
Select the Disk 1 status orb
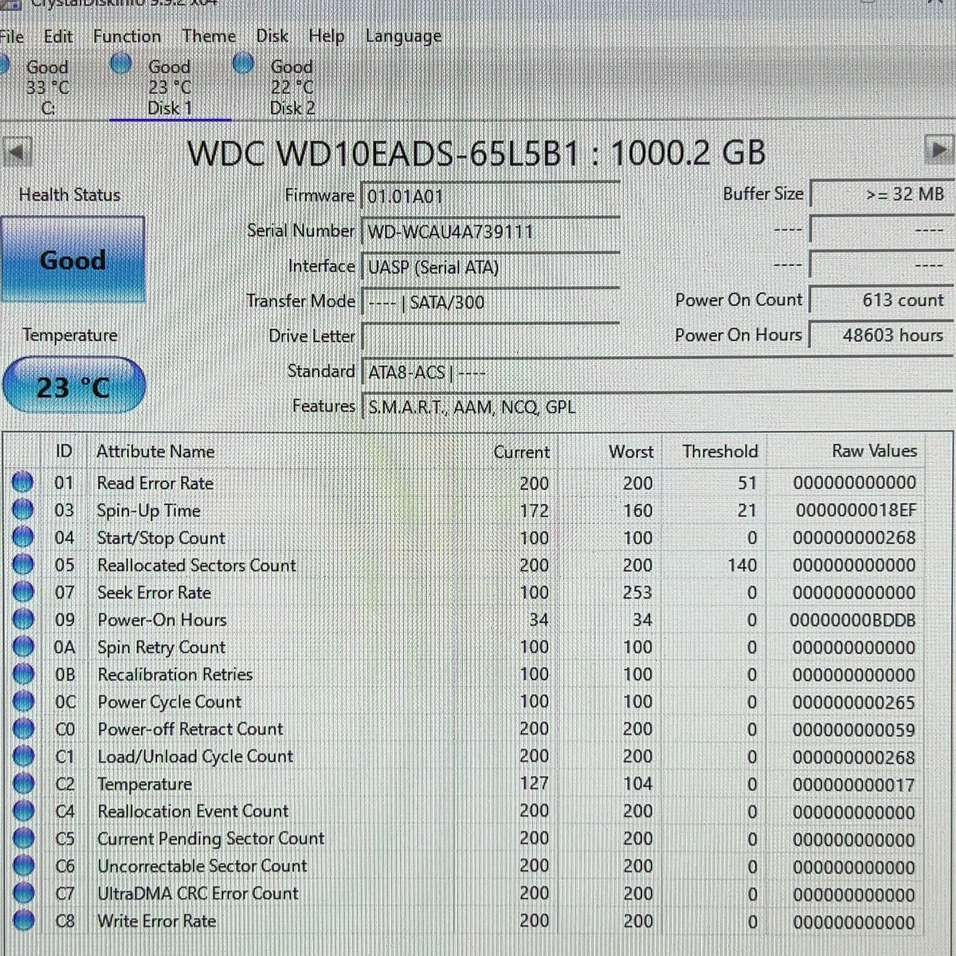click(x=122, y=64)
